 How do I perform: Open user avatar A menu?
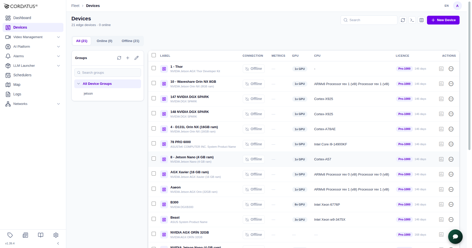[458, 6]
